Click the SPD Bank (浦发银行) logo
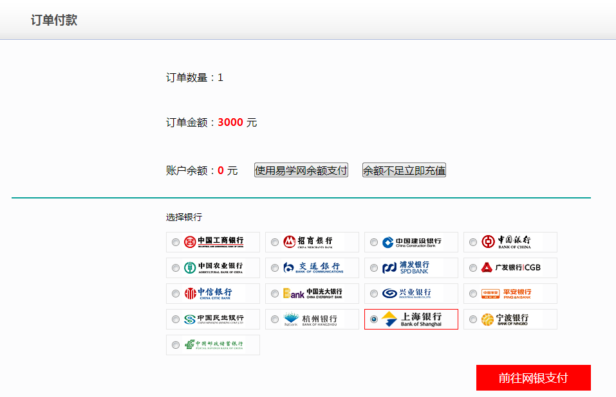 click(406, 268)
